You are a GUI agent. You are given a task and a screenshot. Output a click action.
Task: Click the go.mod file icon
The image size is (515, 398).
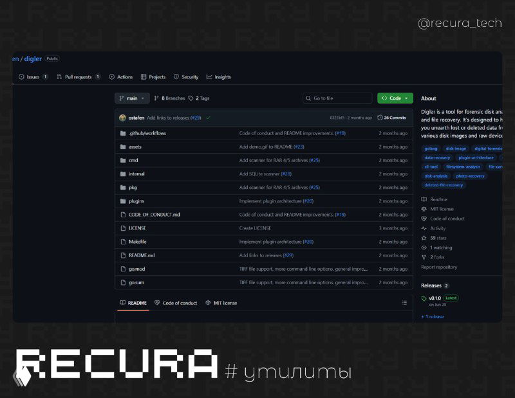(122, 269)
